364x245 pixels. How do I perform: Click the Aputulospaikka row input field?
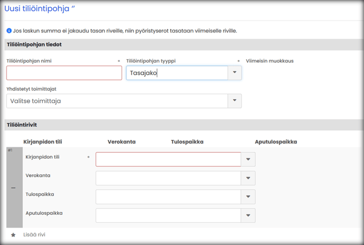[168, 215]
